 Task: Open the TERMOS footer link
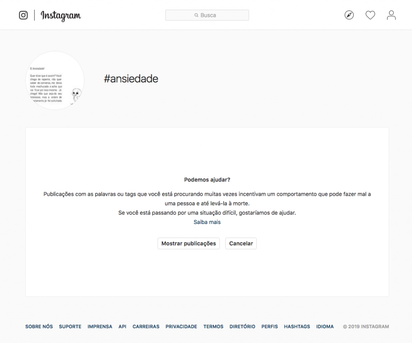[213, 327]
